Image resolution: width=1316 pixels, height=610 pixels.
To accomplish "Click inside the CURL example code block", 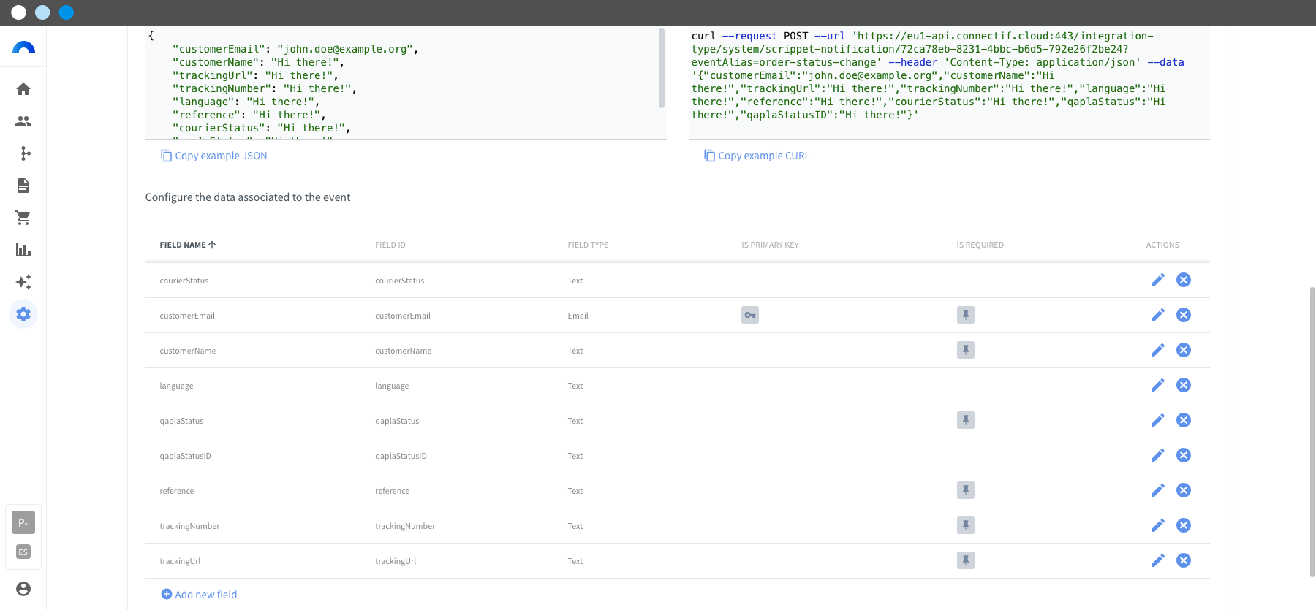I will [949, 82].
